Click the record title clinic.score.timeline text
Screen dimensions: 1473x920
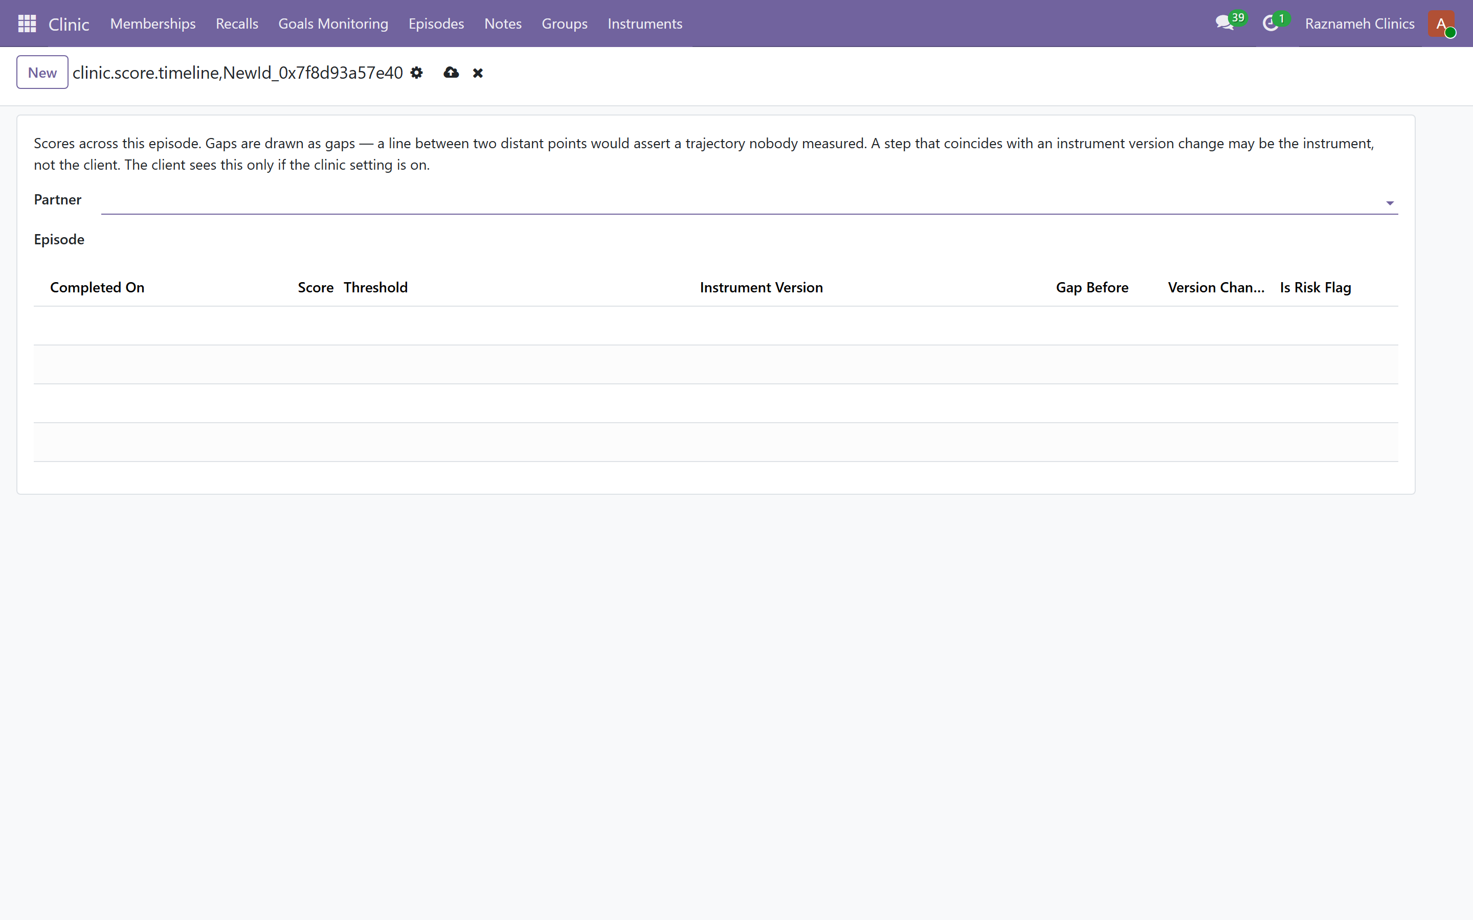(x=237, y=73)
